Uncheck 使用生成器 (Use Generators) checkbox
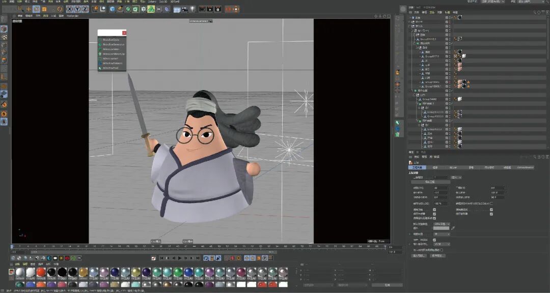550x293 pixels. (x=434, y=214)
